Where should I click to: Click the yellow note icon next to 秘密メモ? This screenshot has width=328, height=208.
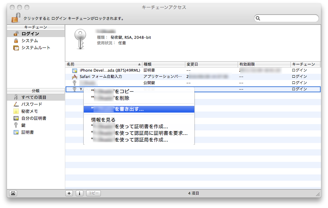[16, 111]
